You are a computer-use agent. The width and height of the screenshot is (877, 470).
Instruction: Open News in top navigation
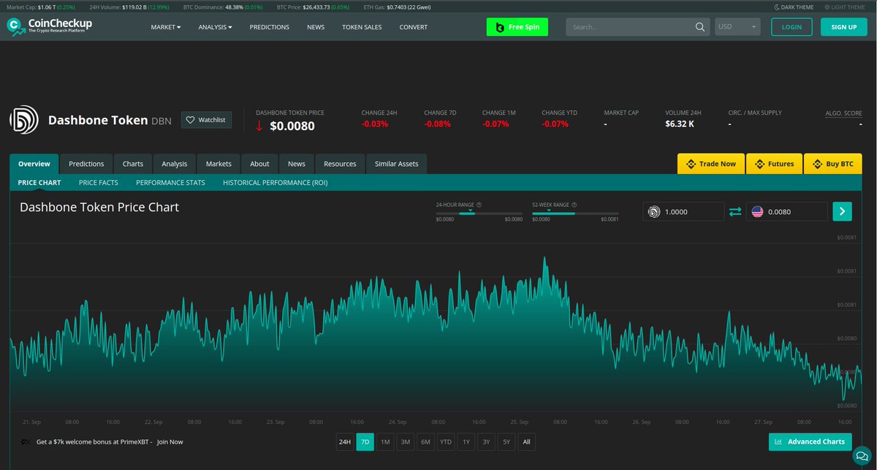pos(316,27)
